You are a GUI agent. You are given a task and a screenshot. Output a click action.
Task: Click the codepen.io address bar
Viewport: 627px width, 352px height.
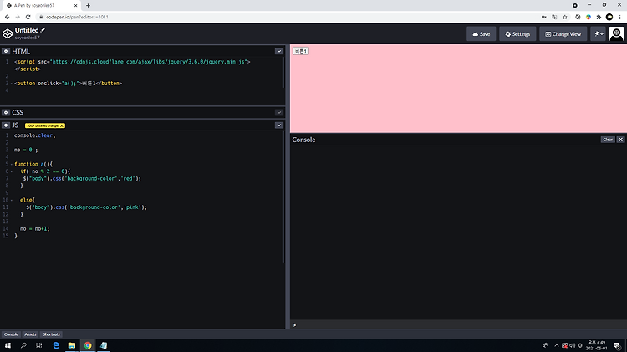(x=77, y=17)
